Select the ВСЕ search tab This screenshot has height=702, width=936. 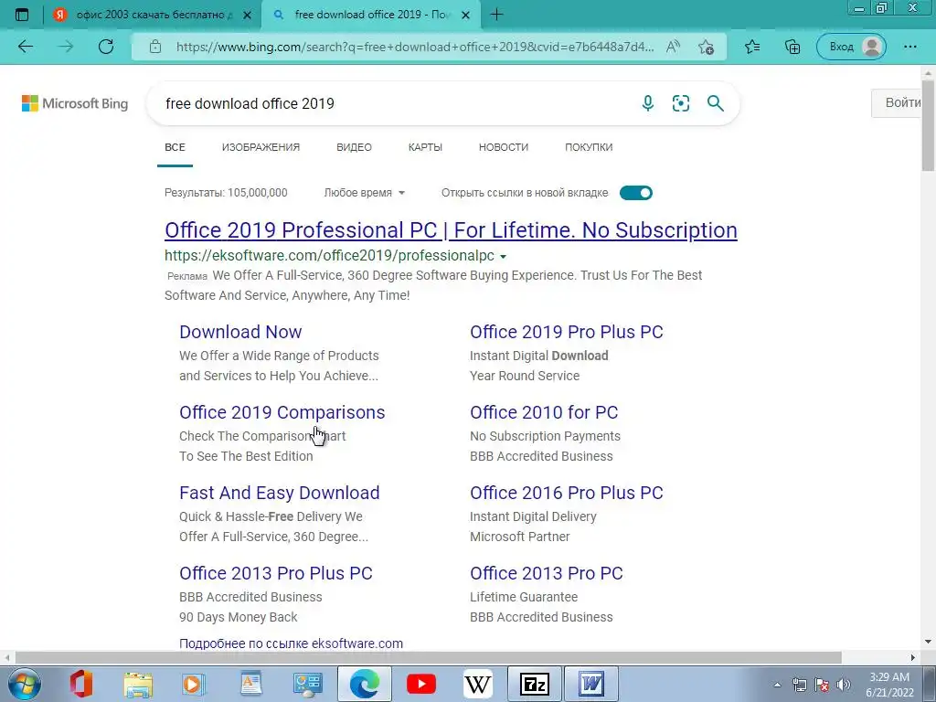pos(175,147)
